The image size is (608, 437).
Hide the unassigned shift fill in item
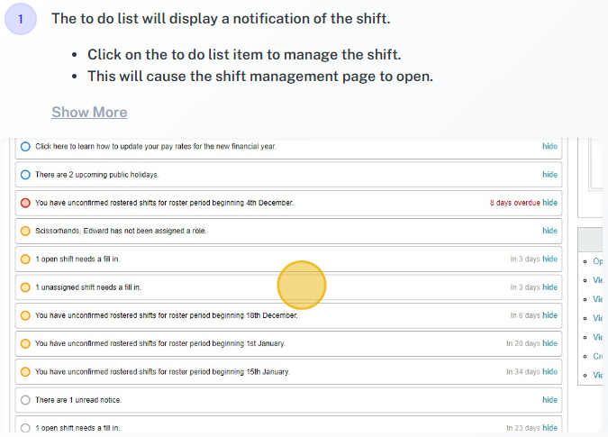coord(549,287)
